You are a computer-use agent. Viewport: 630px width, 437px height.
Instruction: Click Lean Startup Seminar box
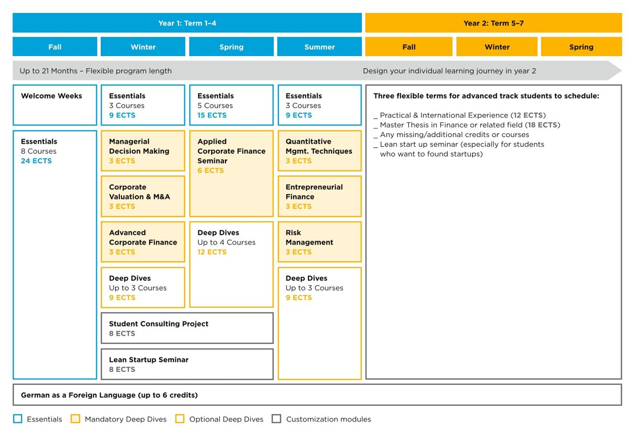[x=187, y=364]
